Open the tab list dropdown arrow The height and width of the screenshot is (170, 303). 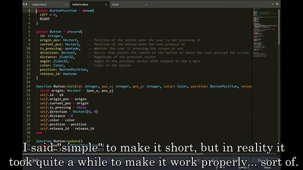click(x=277, y=4)
